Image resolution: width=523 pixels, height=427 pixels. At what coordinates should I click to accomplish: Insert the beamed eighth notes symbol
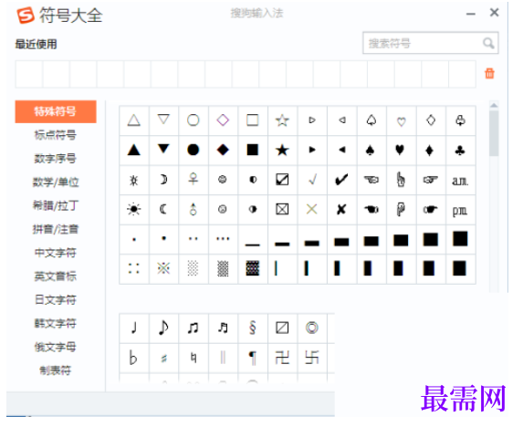pos(194,328)
